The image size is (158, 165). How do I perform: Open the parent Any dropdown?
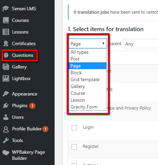[140, 44]
